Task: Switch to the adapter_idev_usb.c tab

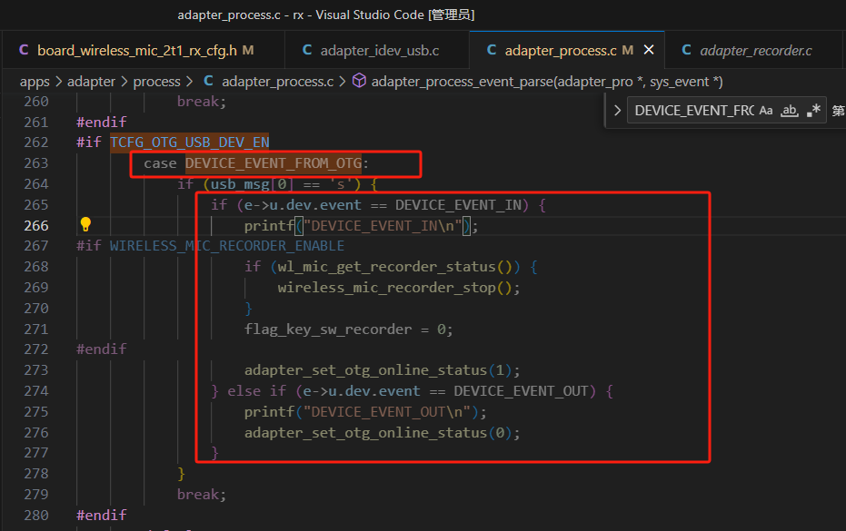Action: 377,50
